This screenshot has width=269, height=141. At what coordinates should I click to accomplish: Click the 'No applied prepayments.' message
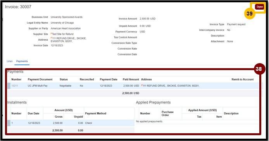150,122
